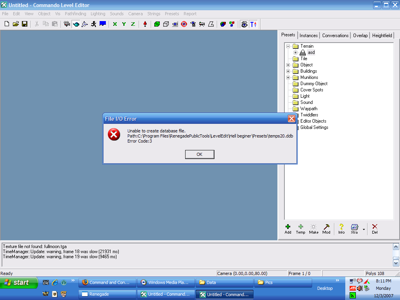Image resolution: width=400 pixels, height=300 pixels.
Task: Click the Save file toolbar icon
Action: pos(25,24)
